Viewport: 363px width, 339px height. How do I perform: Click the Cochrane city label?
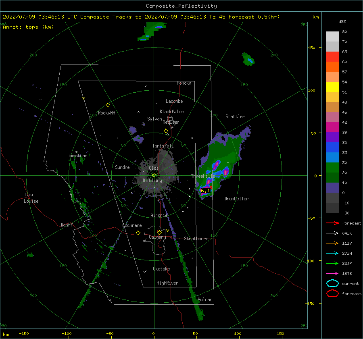pyautogui.click(x=132, y=225)
